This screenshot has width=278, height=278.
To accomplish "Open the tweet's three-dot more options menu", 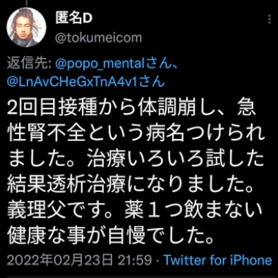I will pos(269,19).
